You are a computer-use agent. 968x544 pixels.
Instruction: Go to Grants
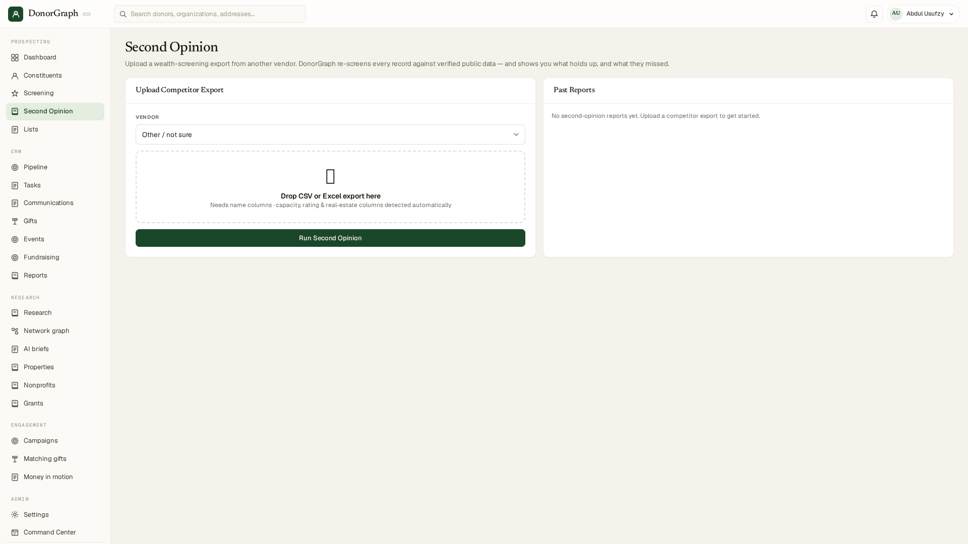point(55,403)
